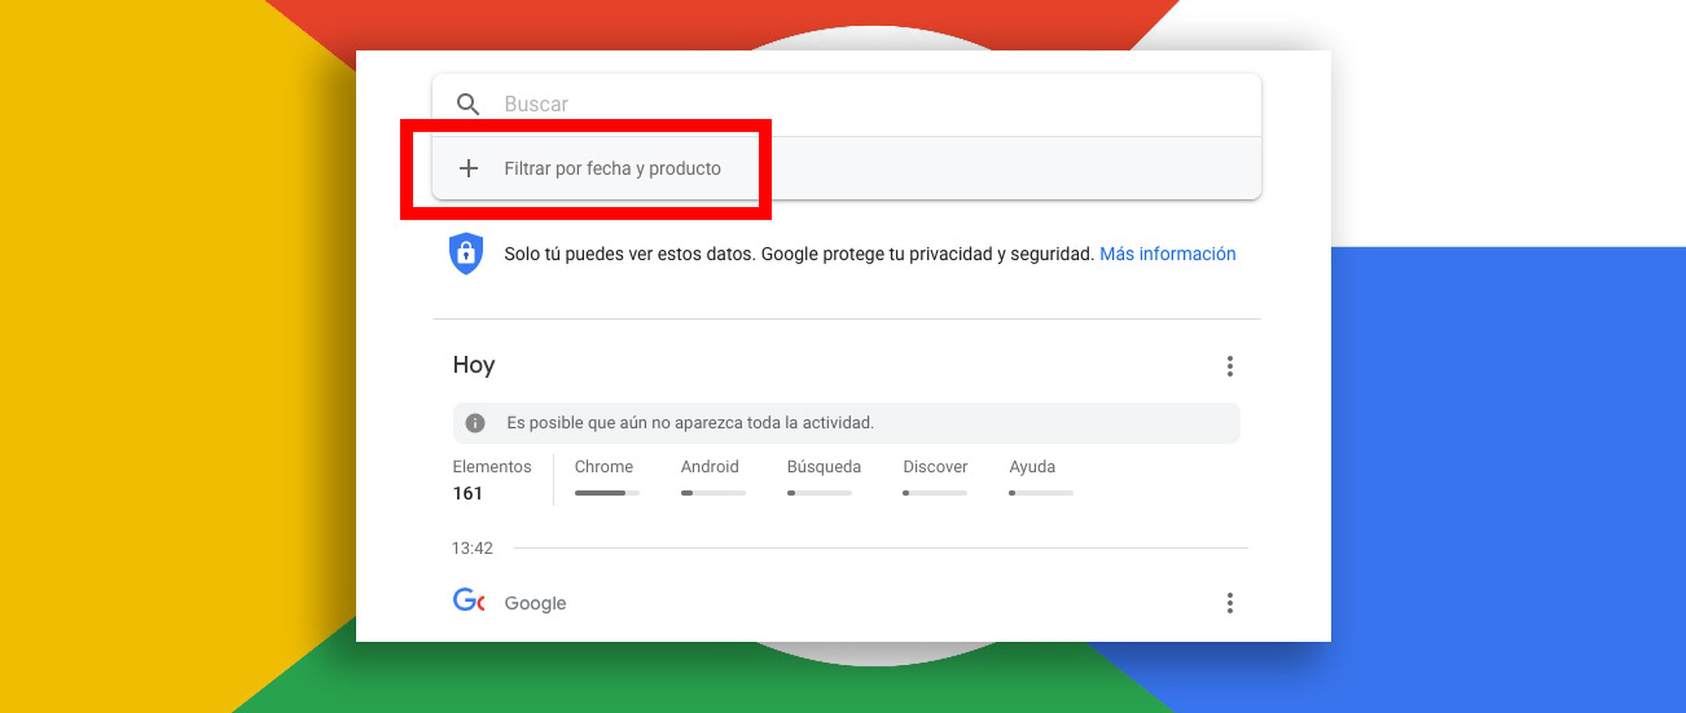Click the search magnifying glass icon
Viewport: 1686px width, 713px height.
[468, 104]
